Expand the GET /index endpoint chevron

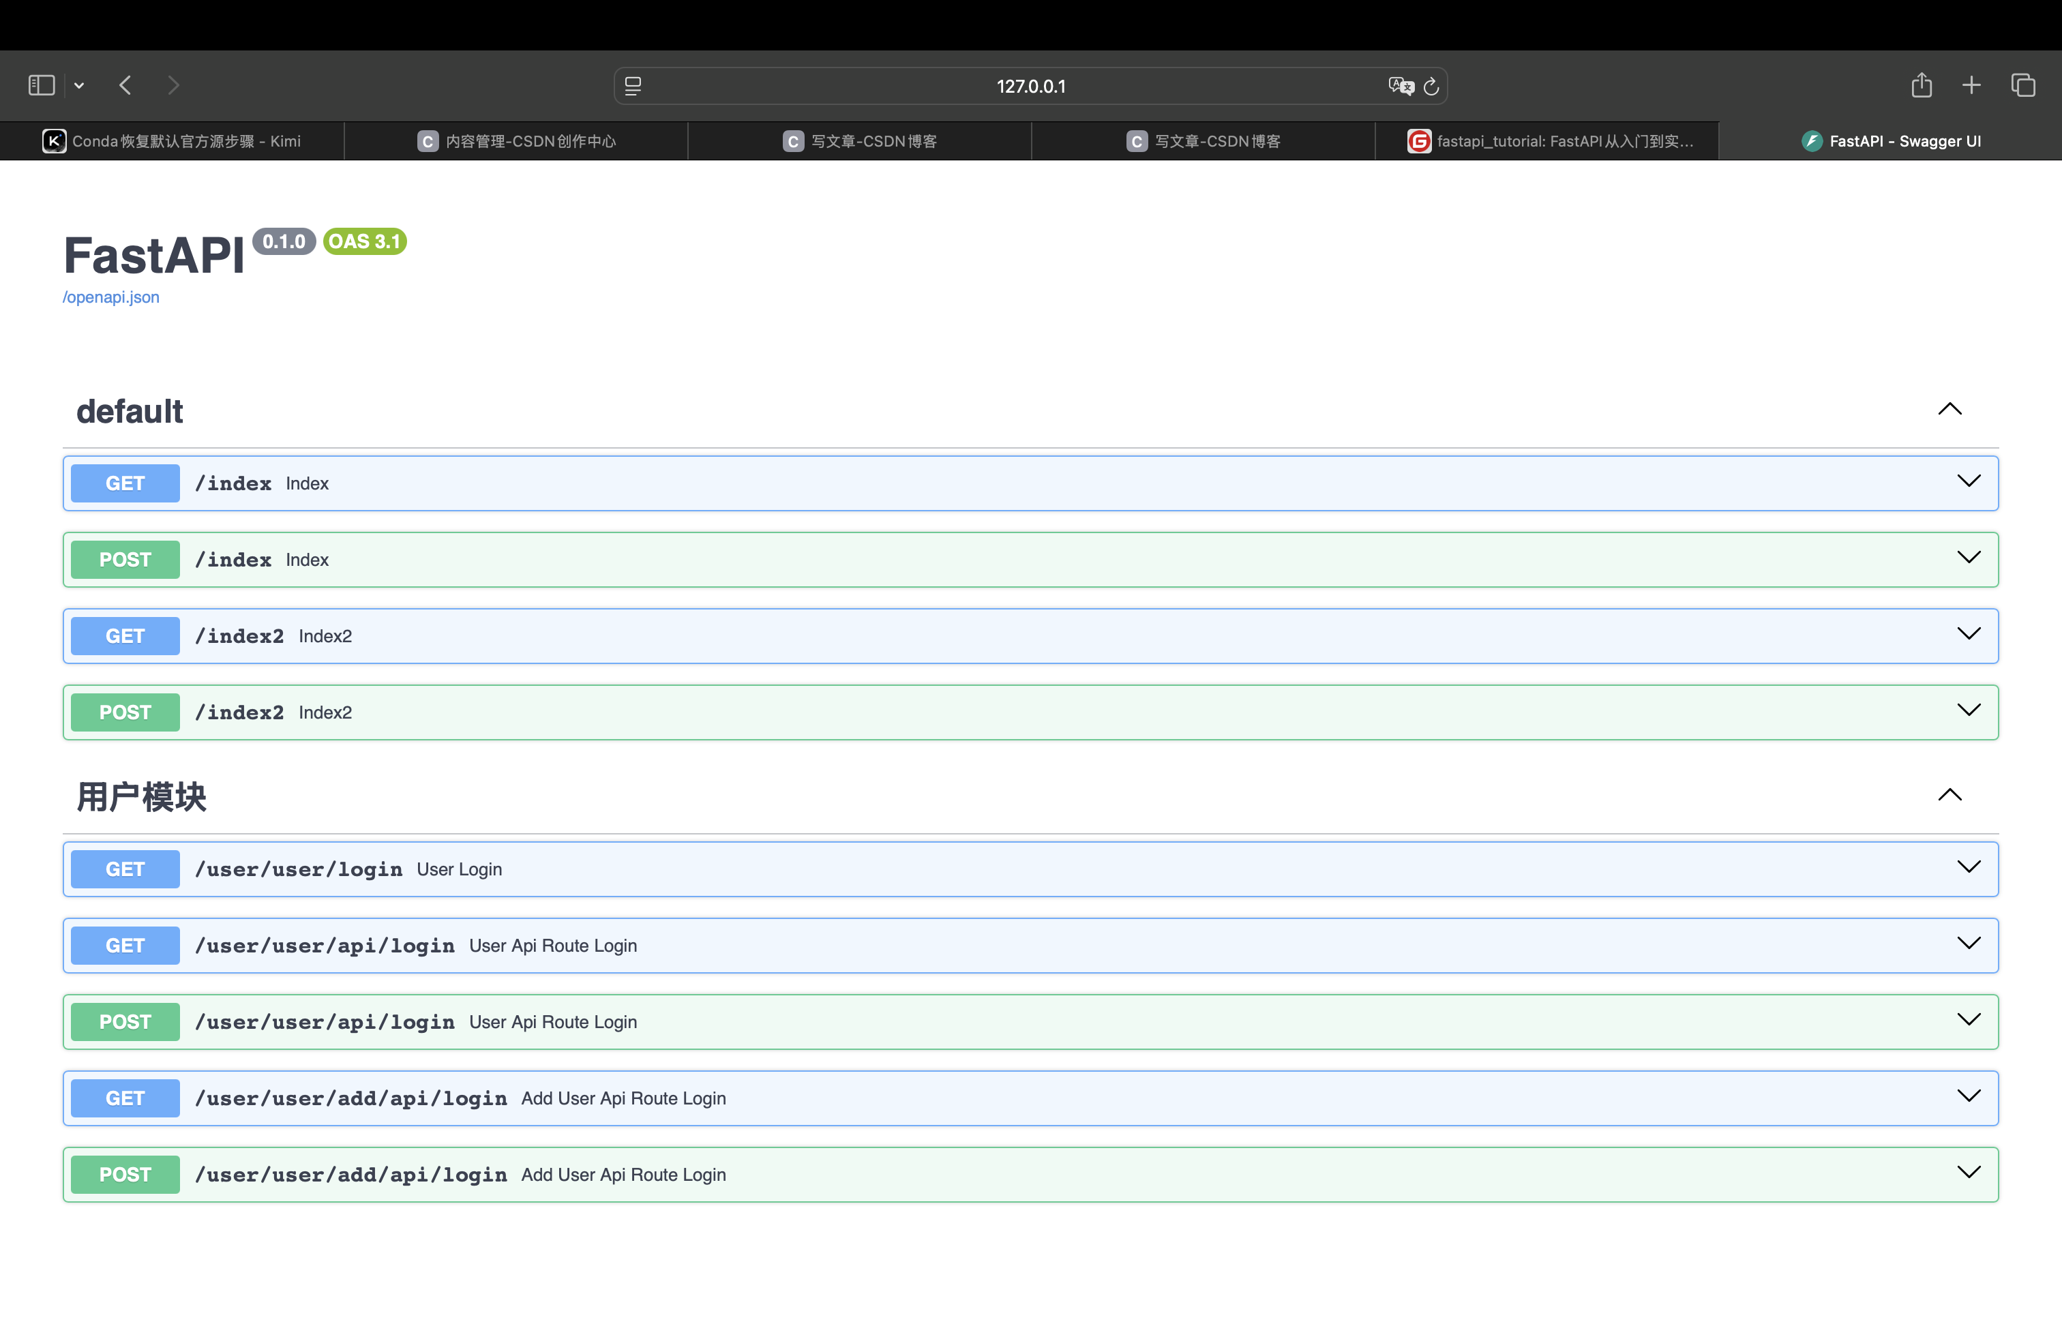[1969, 481]
